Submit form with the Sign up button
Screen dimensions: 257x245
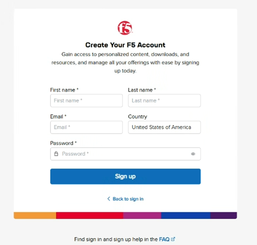pyautogui.click(x=125, y=176)
